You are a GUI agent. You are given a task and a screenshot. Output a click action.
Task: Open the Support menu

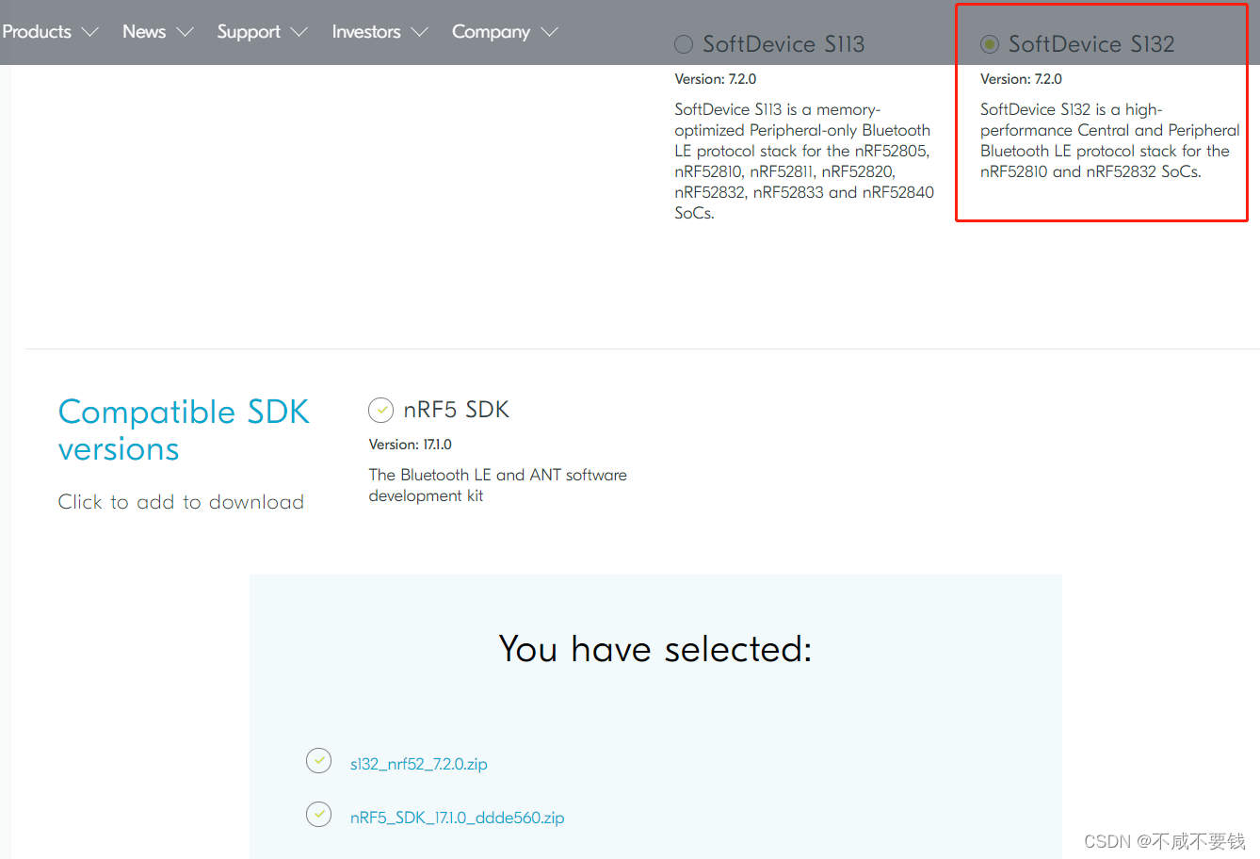click(x=262, y=32)
